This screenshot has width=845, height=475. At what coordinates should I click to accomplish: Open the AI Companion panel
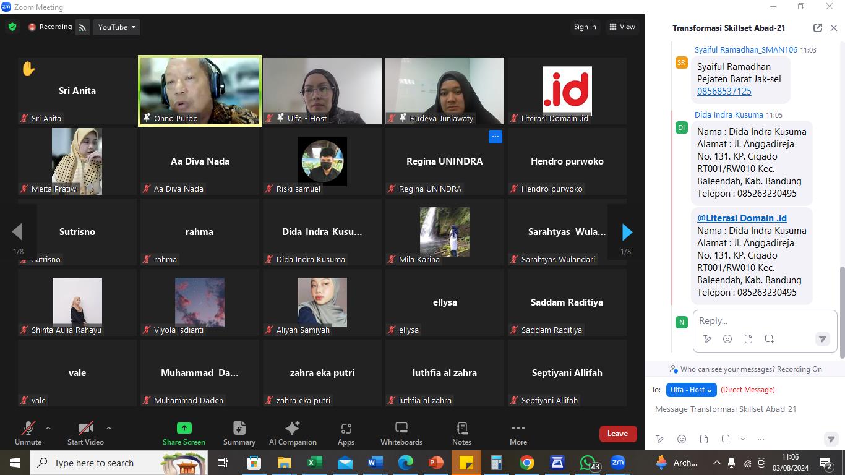(293, 433)
